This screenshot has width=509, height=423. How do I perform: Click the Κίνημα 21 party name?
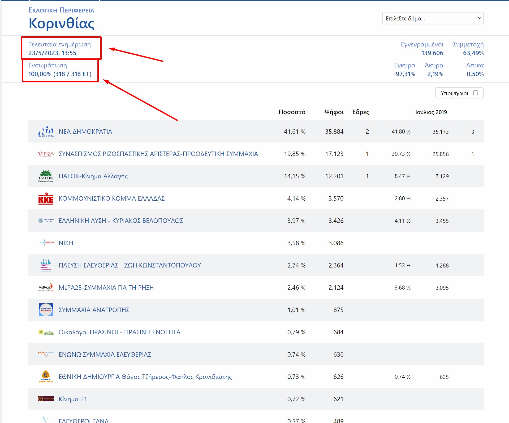73,399
